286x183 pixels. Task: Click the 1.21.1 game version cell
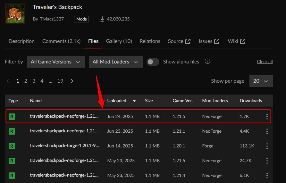click(x=179, y=131)
